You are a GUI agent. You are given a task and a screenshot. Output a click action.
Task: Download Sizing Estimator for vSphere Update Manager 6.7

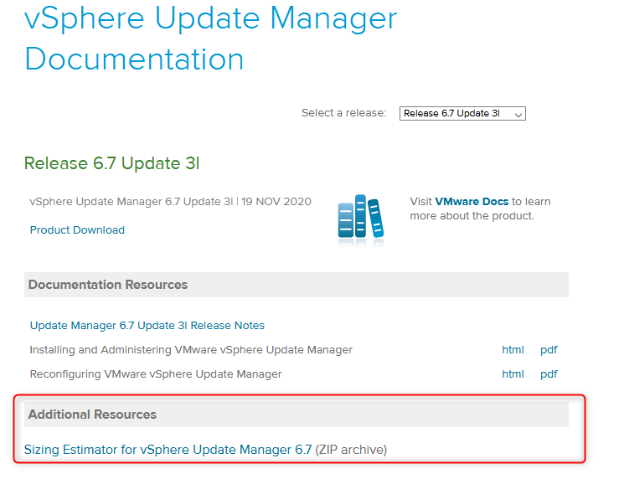168,450
